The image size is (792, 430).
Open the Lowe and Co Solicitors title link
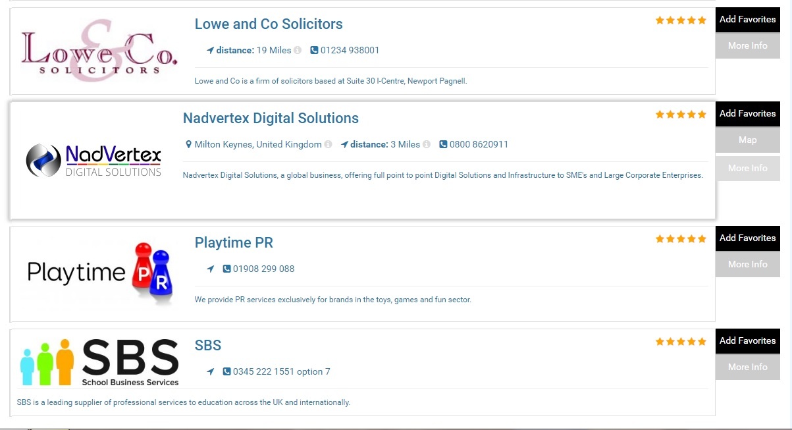[269, 24]
